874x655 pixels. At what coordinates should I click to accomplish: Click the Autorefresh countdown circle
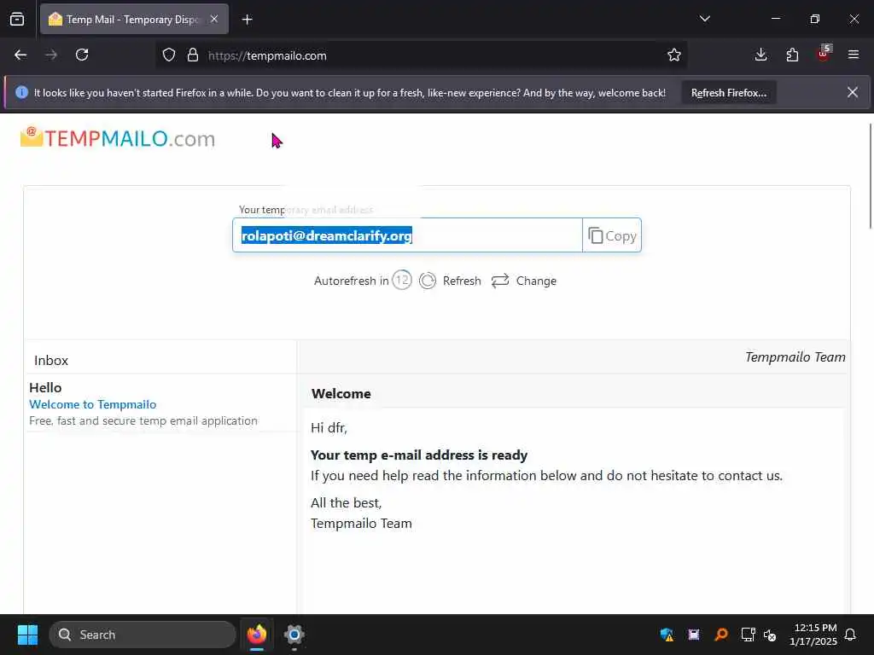coord(401,280)
